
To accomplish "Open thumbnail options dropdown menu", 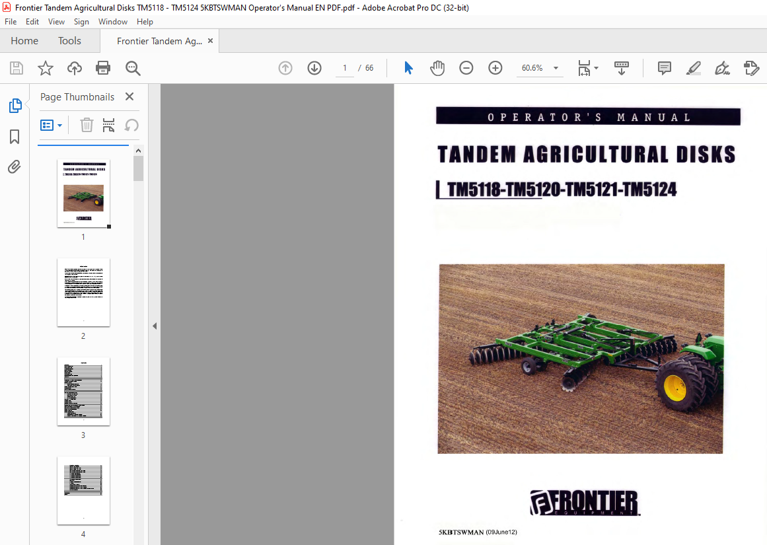I will click(x=52, y=126).
